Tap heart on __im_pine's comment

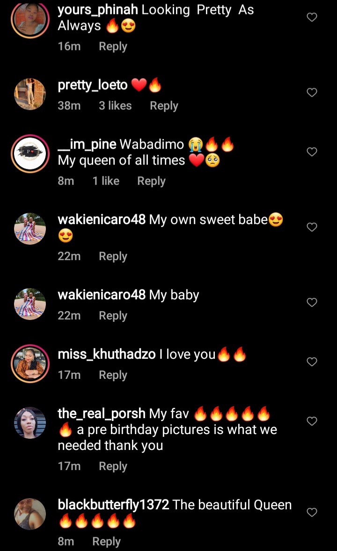point(312,152)
